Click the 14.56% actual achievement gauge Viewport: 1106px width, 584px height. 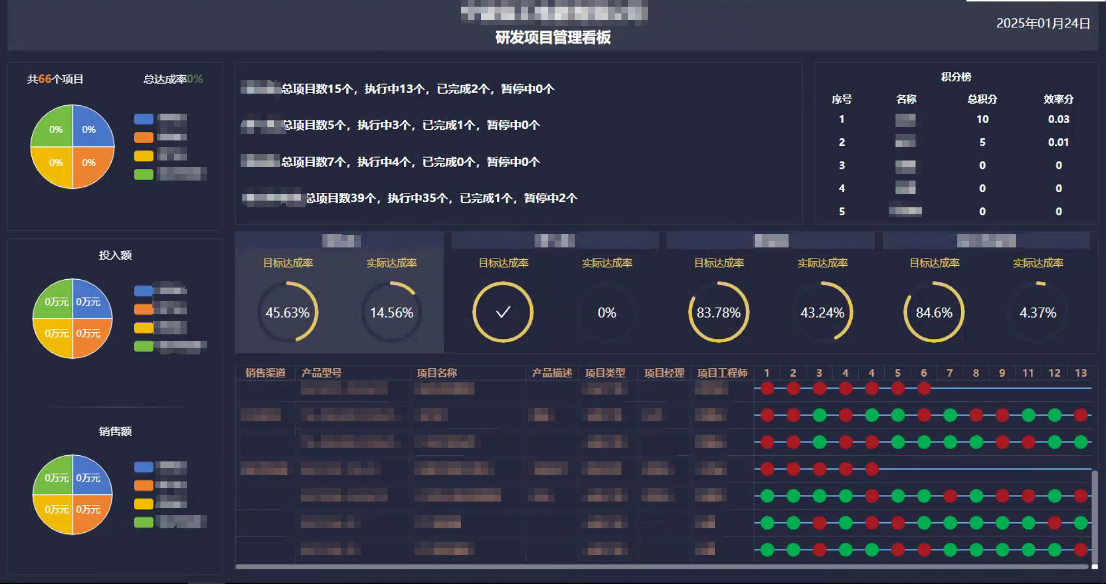pyautogui.click(x=391, y=312)
